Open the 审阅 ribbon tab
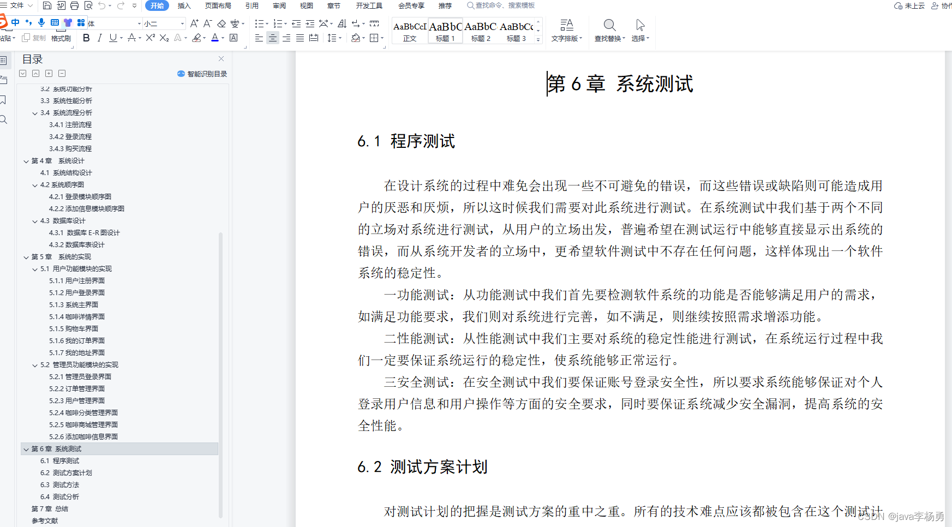952x527 pixels. [279, 6]
